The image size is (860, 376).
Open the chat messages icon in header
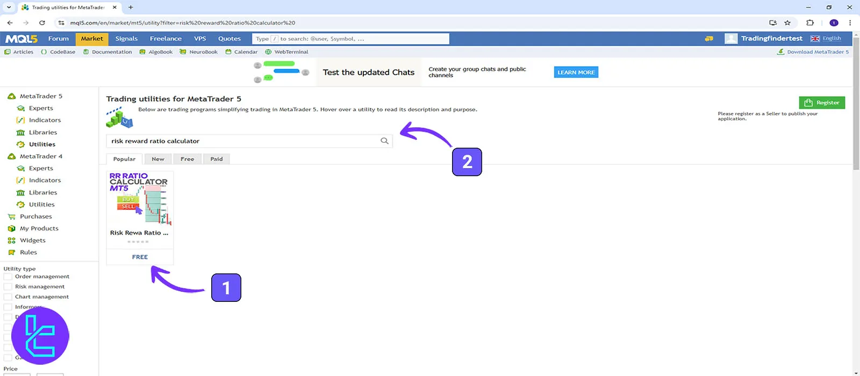point(709,39)
